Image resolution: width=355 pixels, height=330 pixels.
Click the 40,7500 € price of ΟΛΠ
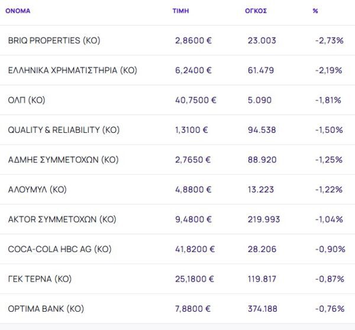[196, 100]
